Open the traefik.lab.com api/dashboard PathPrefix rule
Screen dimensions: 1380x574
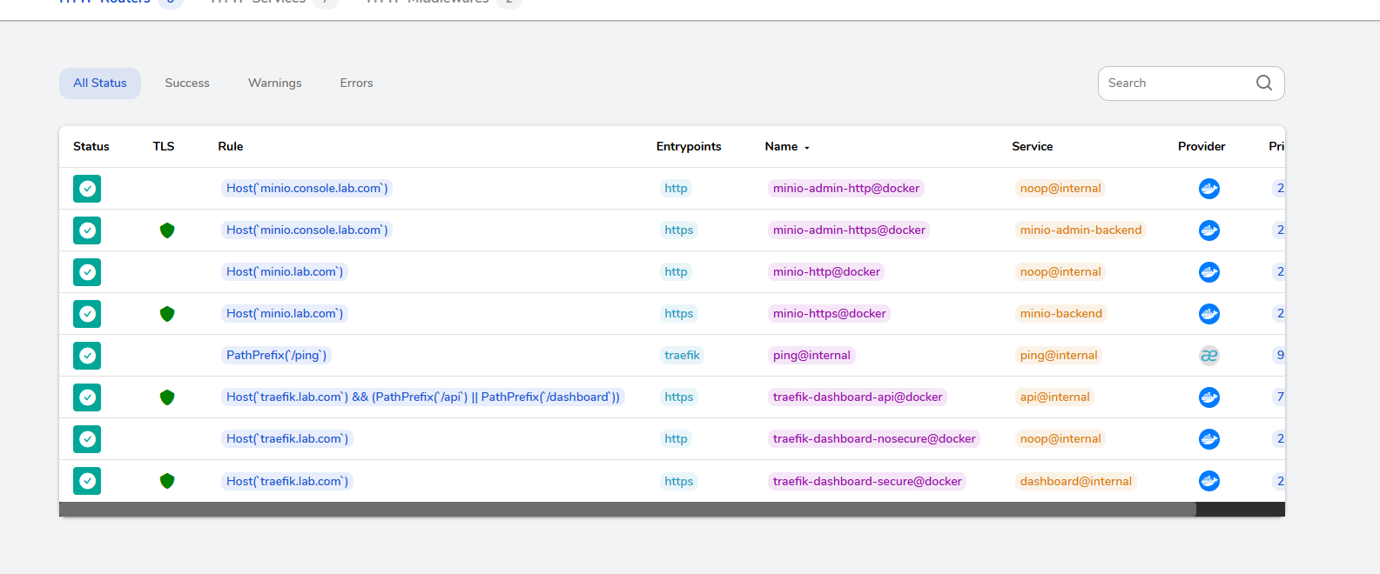tap(423, 397)
